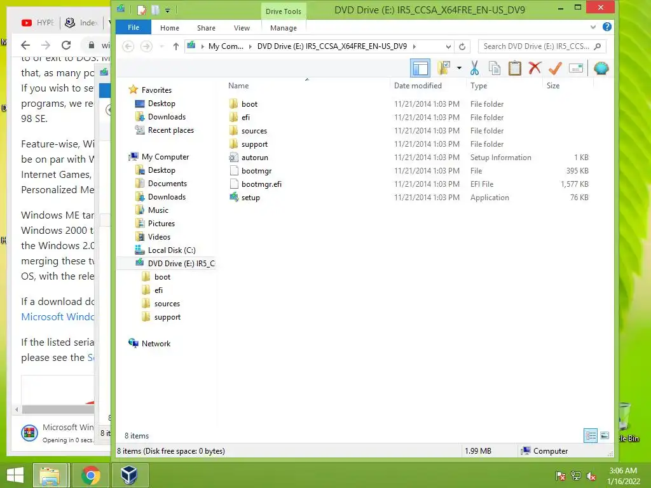Open Google Chrome from the taskbar

pos(90,475)
